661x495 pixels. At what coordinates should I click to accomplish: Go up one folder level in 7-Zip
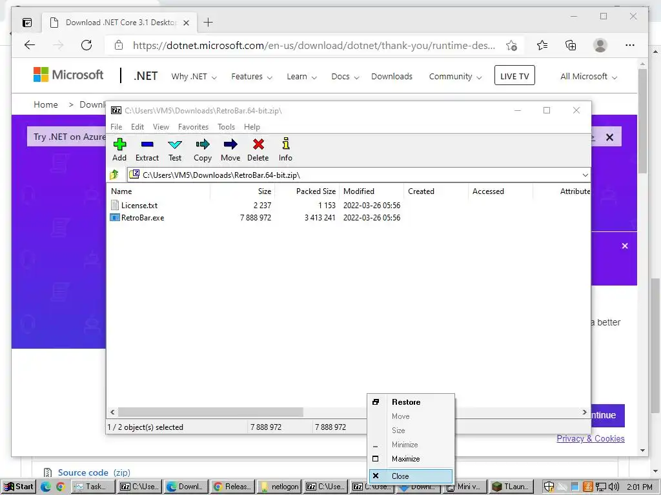pyautogui.click(x=114, y=175)
